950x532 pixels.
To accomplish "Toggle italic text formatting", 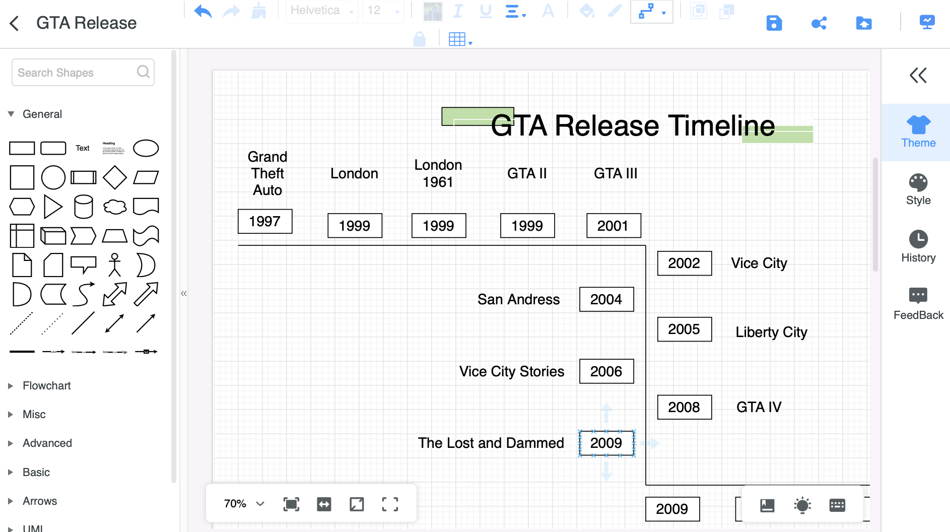I will point(458,11).
